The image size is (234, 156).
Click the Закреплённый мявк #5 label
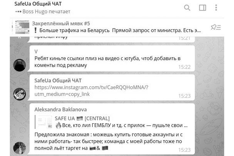pos(61,23)
